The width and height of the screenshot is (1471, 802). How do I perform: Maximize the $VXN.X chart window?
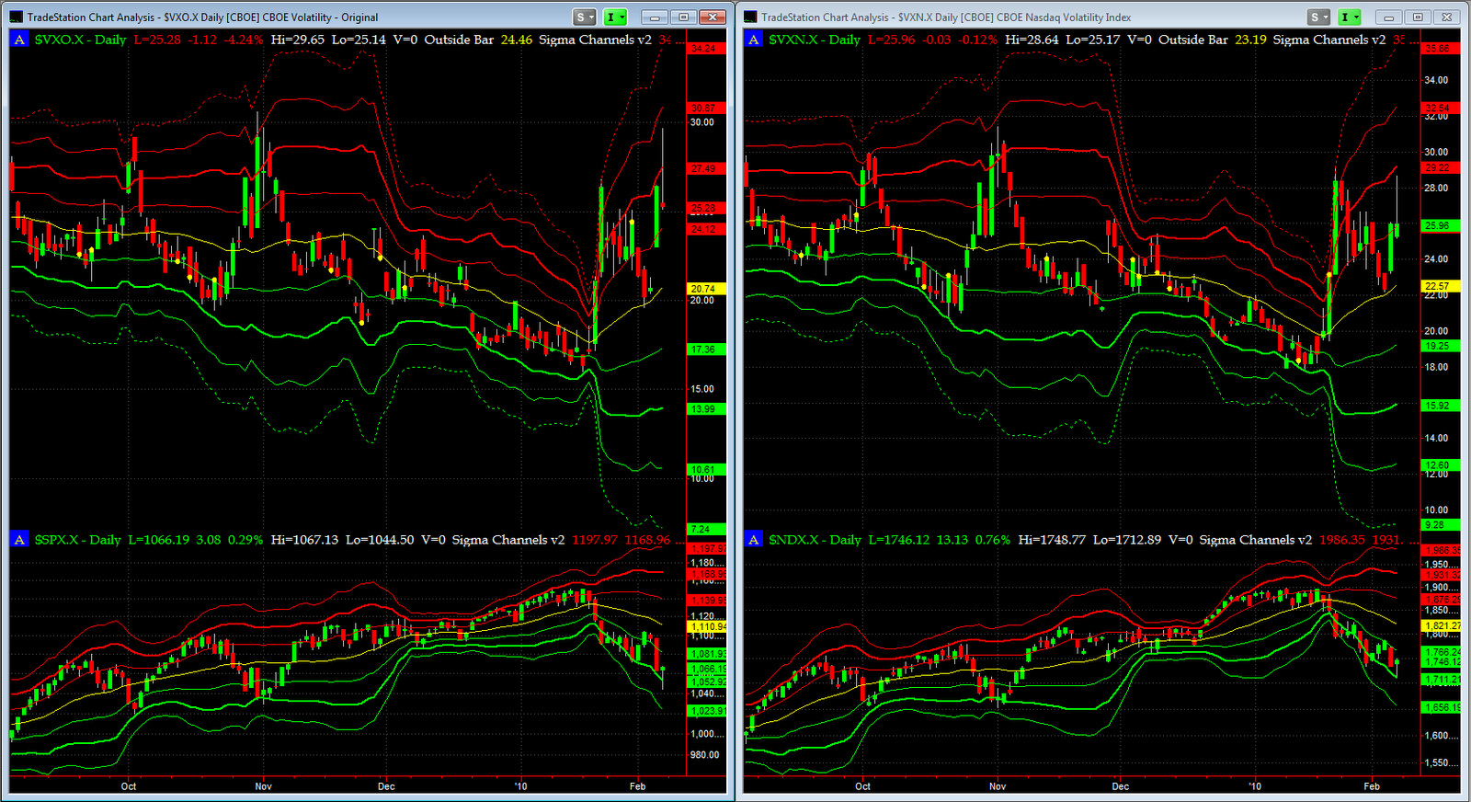click(x=1419, y=17)
